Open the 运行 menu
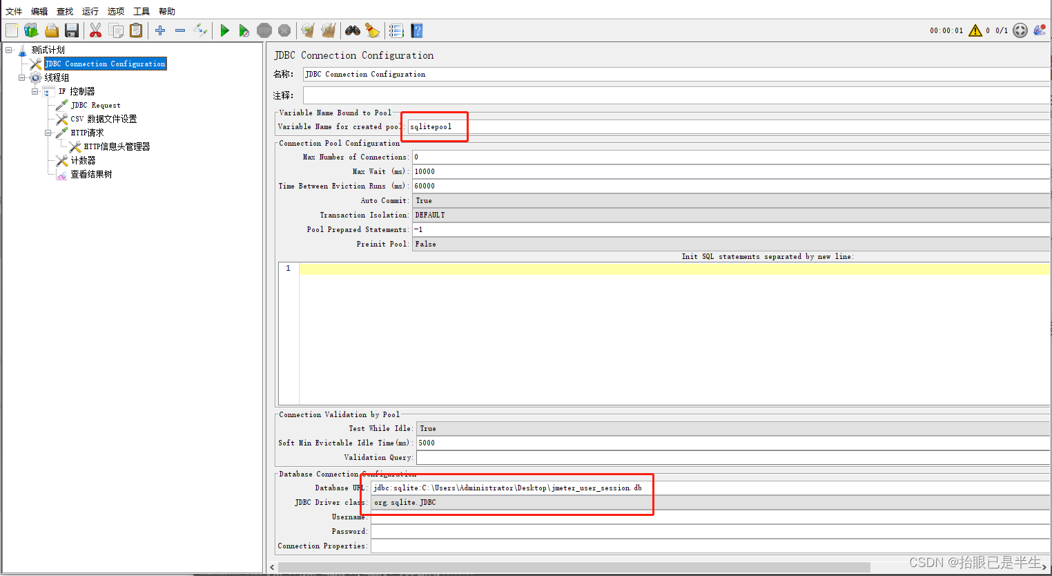This screenshot has height=576, width=1052. (90, 11)
